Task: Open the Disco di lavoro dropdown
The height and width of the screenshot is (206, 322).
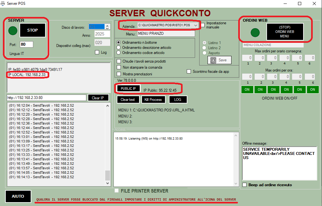Action: click(x=102, y=27)
